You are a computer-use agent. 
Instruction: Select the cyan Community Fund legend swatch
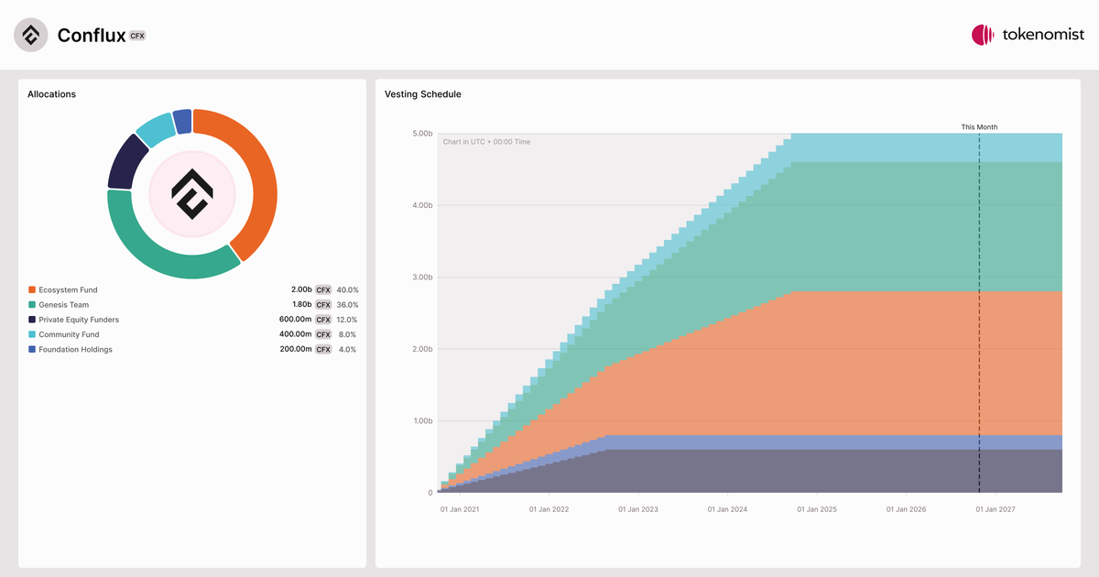32,334
